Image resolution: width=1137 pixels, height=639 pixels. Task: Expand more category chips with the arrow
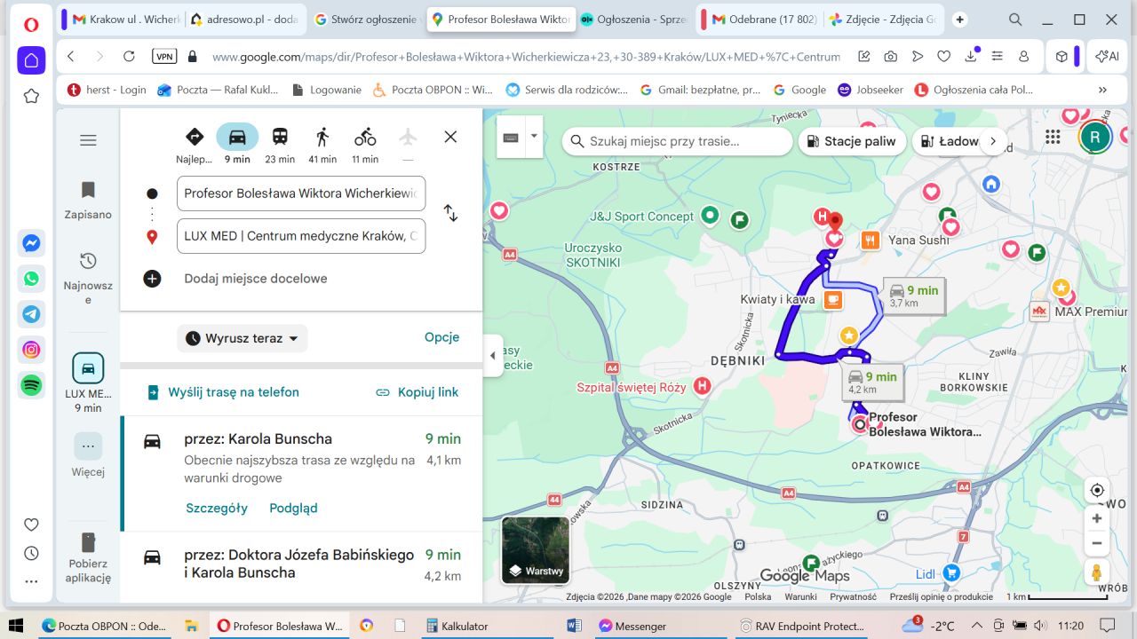pos(993,141)
